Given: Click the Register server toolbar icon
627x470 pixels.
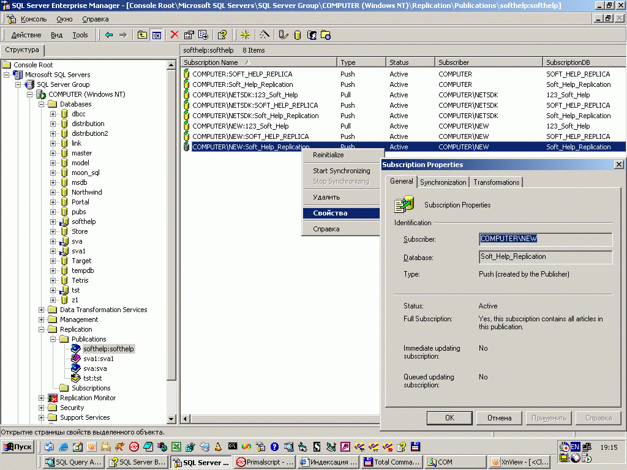Looking at the screenshot, I should (x=283, y=35).
